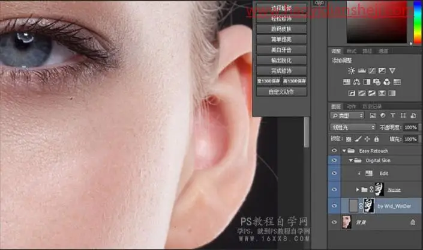Add a Hue/Saturation adjustment
Viewport: 423px width, 250px height.
point(347,82)
